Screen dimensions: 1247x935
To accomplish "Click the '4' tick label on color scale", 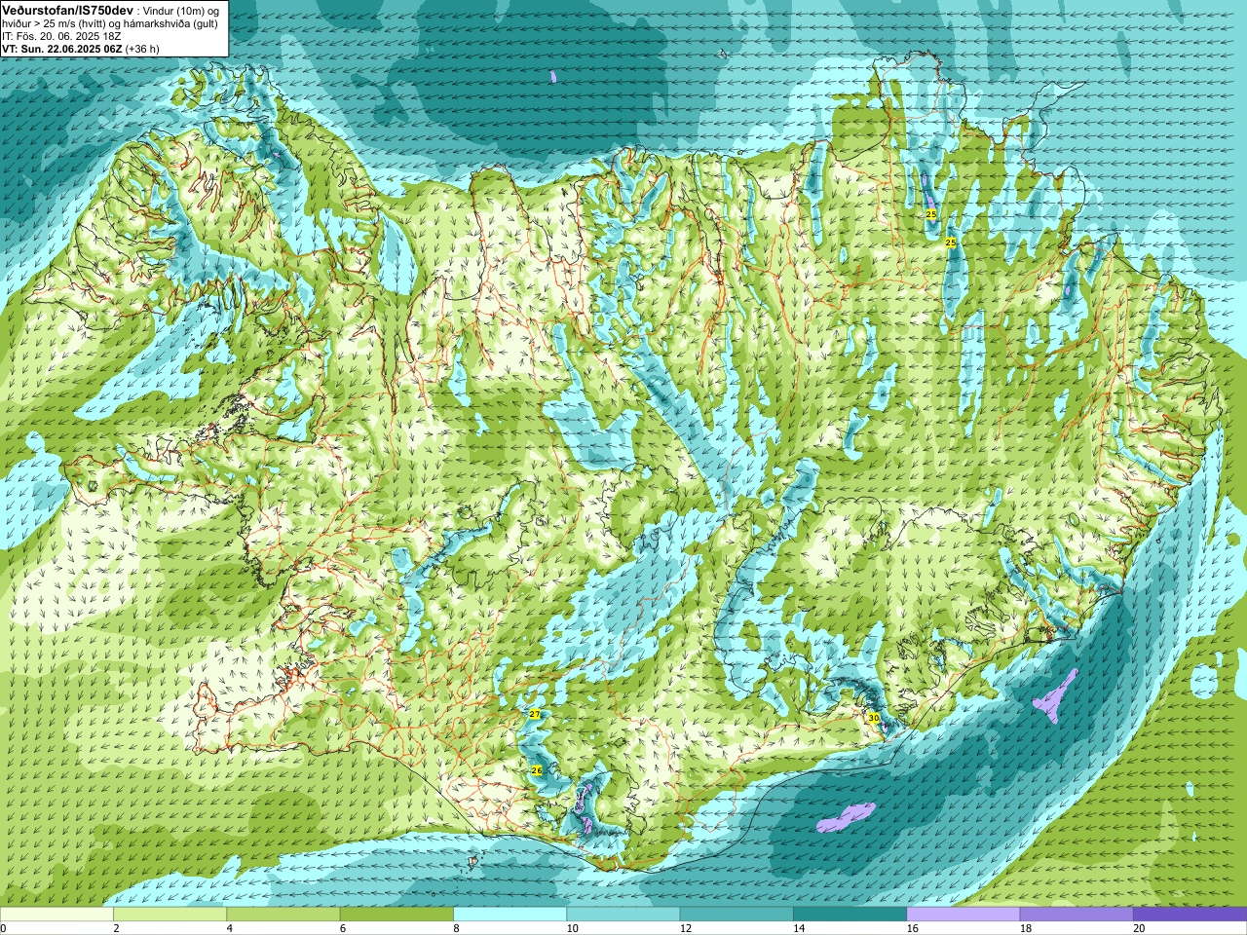I will click(x=229, y=928).
